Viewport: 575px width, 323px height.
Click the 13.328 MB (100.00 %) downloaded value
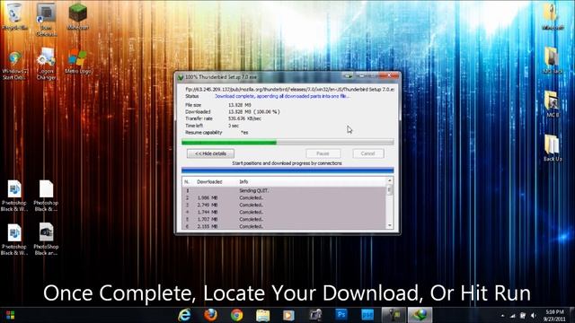point(253,111)
